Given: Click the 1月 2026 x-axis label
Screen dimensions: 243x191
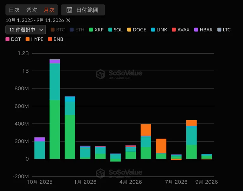Looking at the screenshot, I should (x=85, y=182).
